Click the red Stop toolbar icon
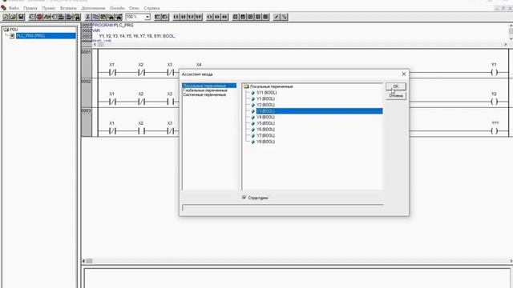 click(x=39, y=17)
